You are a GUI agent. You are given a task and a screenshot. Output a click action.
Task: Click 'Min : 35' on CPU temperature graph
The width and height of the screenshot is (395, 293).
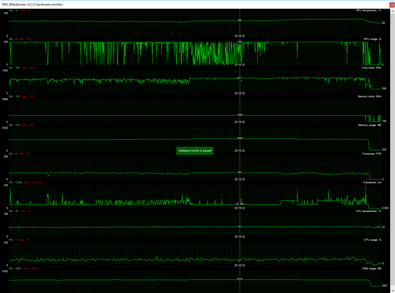pyautogui.click(x=14, y=211)
